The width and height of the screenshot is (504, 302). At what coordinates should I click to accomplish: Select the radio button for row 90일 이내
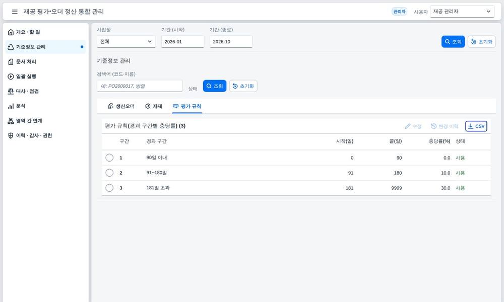(109, 158)
